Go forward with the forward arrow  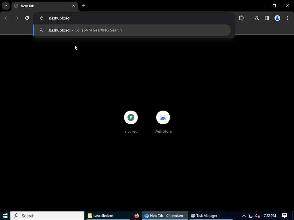[x=17, y=18]
